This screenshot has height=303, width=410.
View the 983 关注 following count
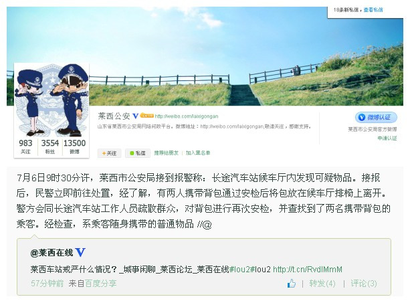pyautogui.click(x=25, y=146)
